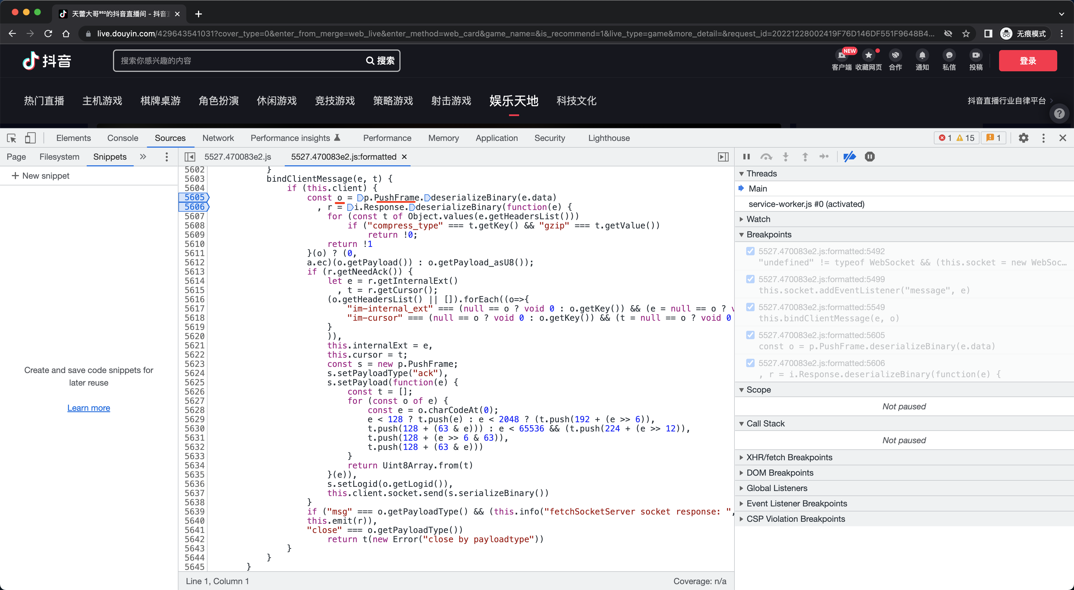Click the step over icon in debugger
Viewport: 1074px width, 590px height.
(766, 157)
